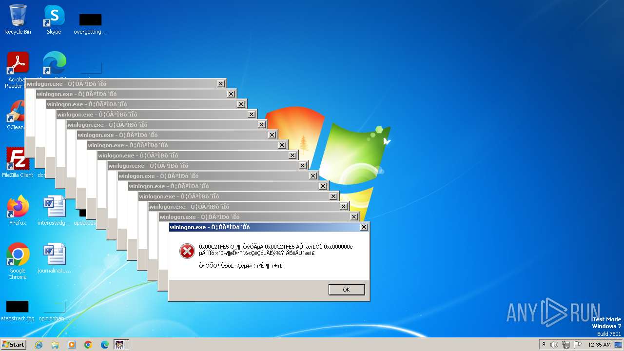Activate the anime-character app on the taskbar
This screenshot has height=351, width=624.
click(x=119, y=345)
